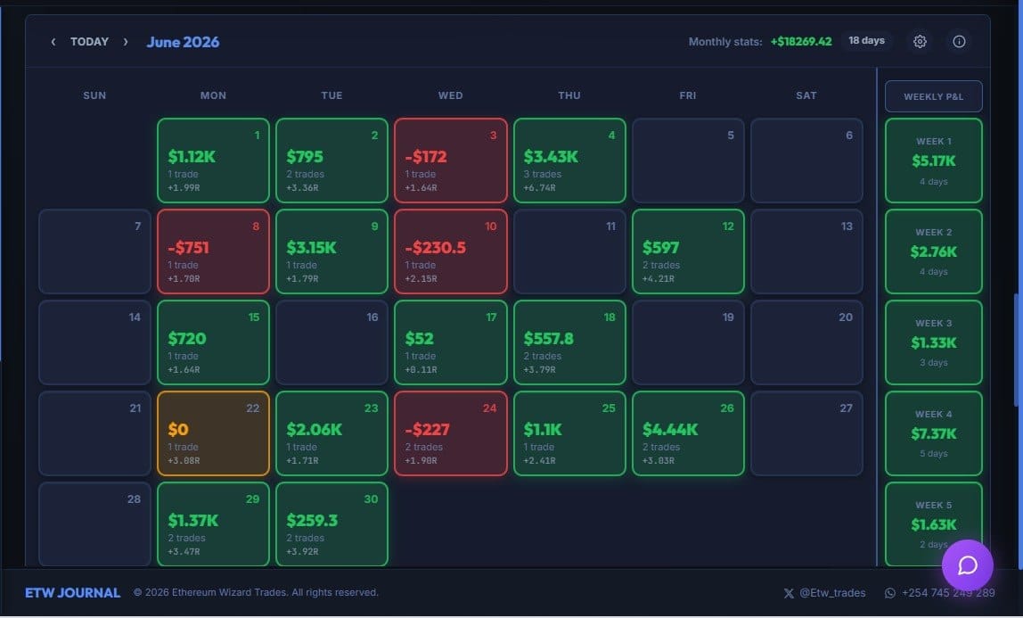Select empty day 16
The width and height of the screenshot is (1023, 618).
click(332, 342)
